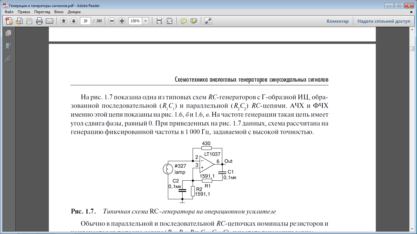
Task: Click the page header 'Схемотехника аналоговых генераторов'
Action: click(x=222, y=80)
